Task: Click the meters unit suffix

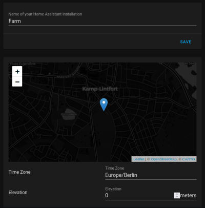Action: pos(188,195)
